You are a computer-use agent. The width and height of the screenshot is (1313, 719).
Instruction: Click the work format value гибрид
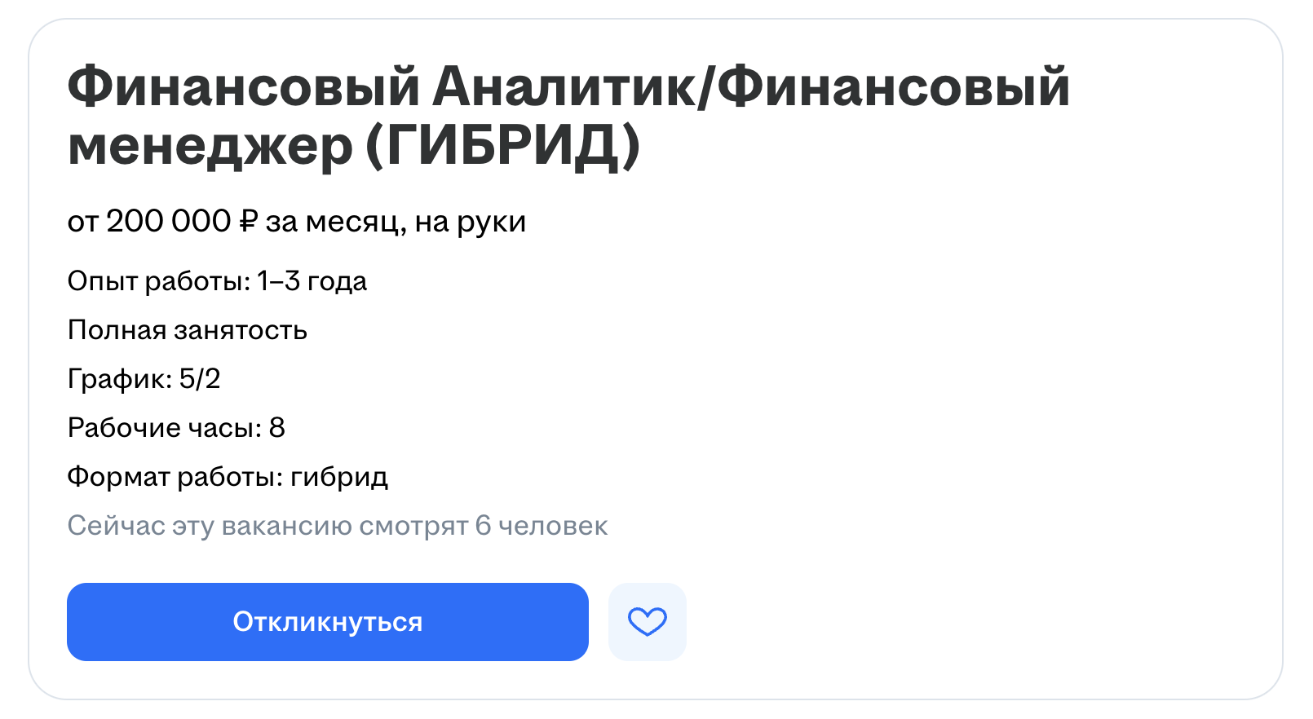(x=339, y=477)
